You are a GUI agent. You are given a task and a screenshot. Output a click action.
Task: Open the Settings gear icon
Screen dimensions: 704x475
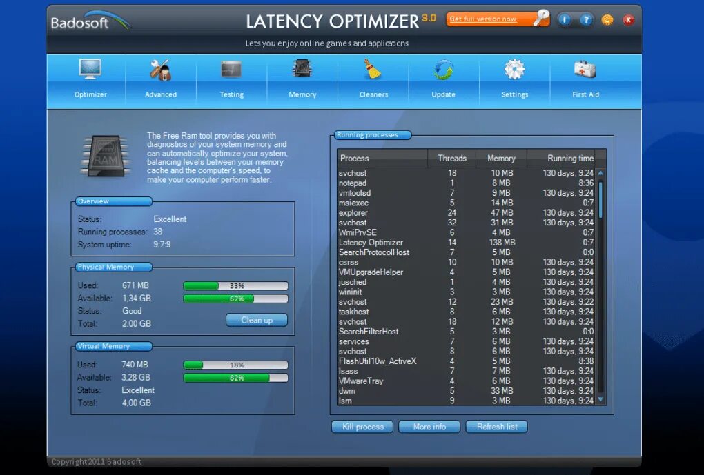coord(514,70)
